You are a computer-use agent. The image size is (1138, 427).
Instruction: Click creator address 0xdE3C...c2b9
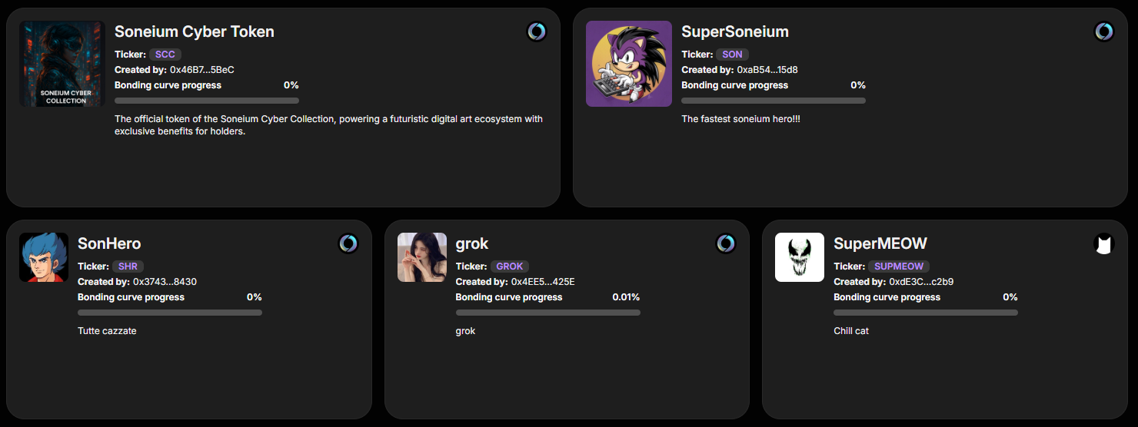921,282
